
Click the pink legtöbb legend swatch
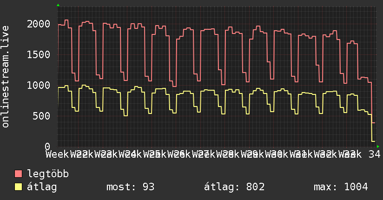click(x=18, y=174)
